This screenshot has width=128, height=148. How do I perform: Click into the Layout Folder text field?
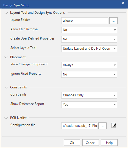point(85,21)
